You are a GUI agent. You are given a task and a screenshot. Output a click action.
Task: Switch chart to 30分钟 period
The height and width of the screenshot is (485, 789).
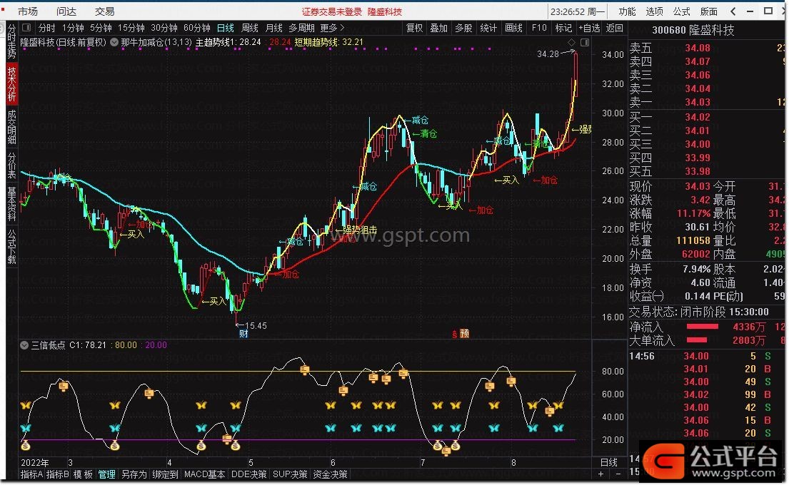pos(164,28)
